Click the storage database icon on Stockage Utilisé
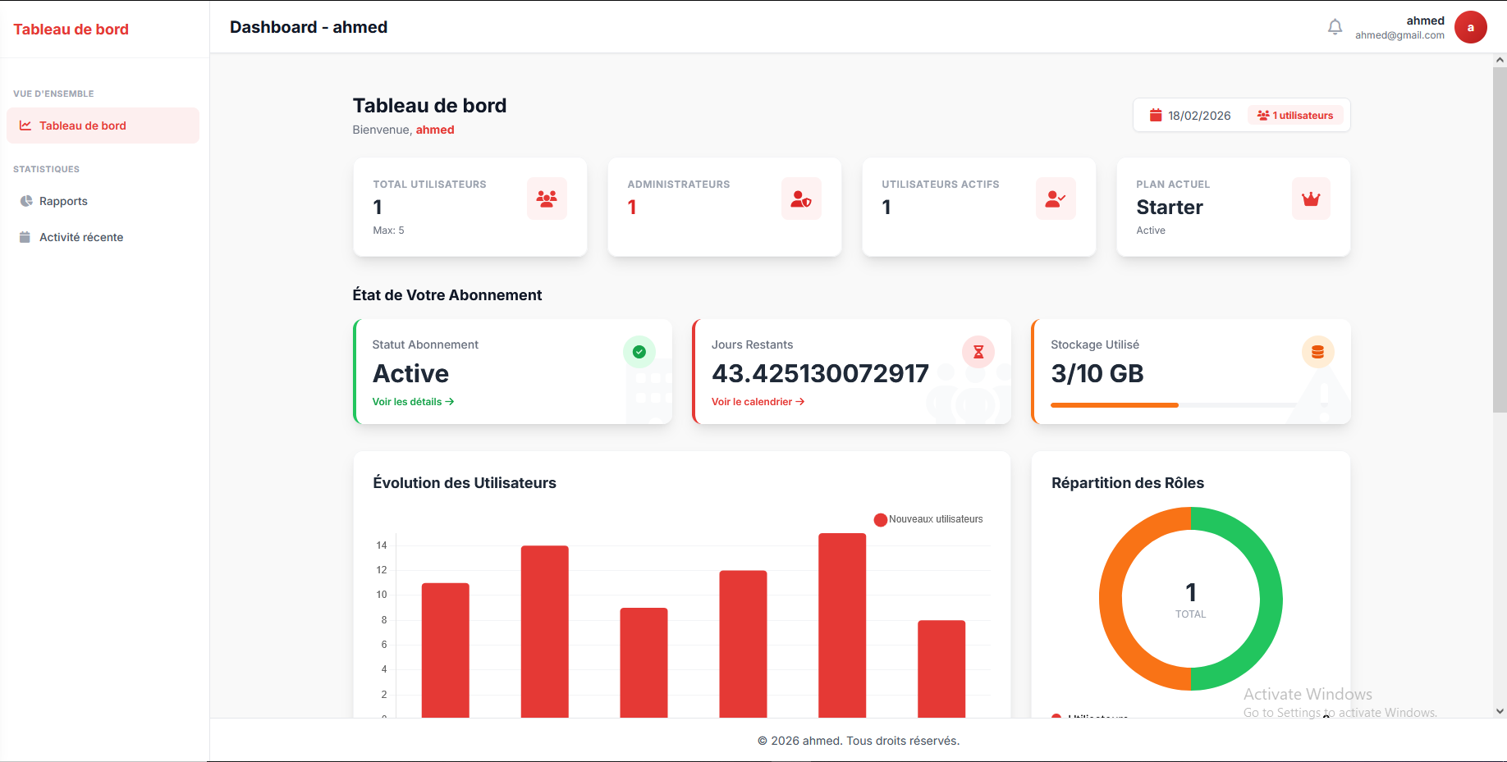This screenshot has height=762, width=1507. (1317, 351)
